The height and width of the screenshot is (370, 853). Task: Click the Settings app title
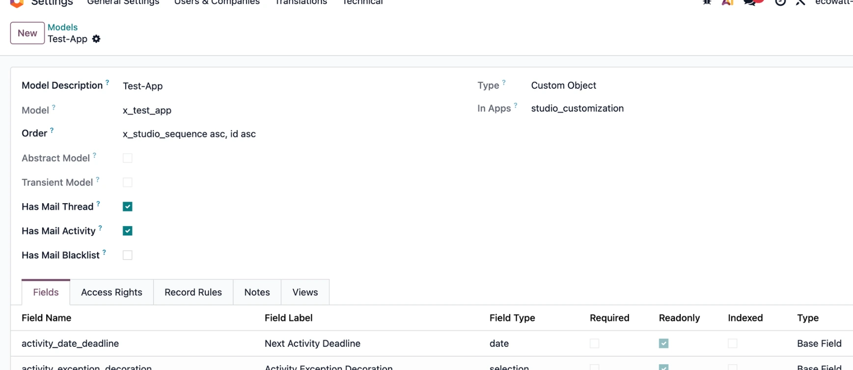(x=52, y=2)
